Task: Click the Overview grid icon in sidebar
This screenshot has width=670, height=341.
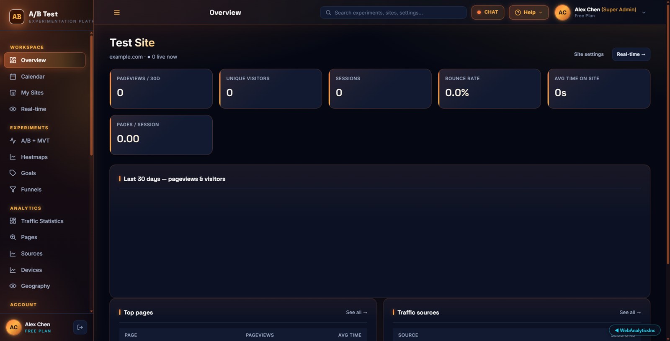Action: 13,60
